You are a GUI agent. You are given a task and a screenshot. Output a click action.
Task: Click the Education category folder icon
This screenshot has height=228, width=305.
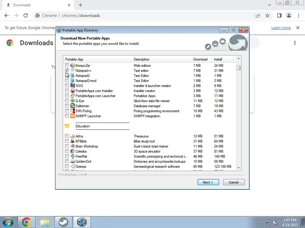[x=67, y=126]
